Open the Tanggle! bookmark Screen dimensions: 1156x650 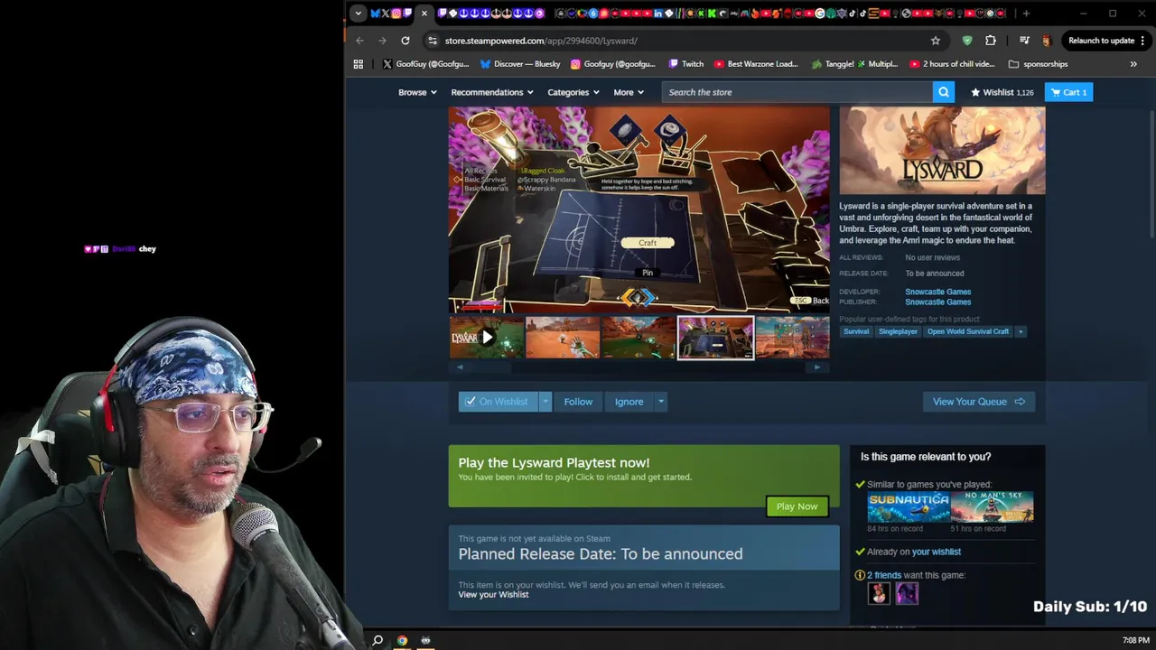(854, 64)
